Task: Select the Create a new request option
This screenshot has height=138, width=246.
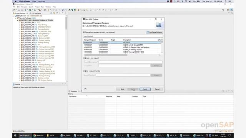Action: click(84, 58)
